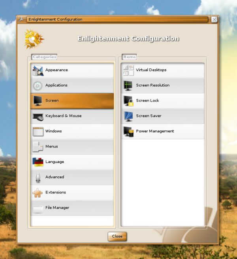Click the Screen Resolution monitor icon
This screenshot has height=259, width=237.
(x=128, y=85)
